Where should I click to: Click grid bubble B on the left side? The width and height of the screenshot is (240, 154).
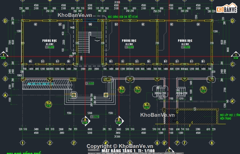click(5, 79)
